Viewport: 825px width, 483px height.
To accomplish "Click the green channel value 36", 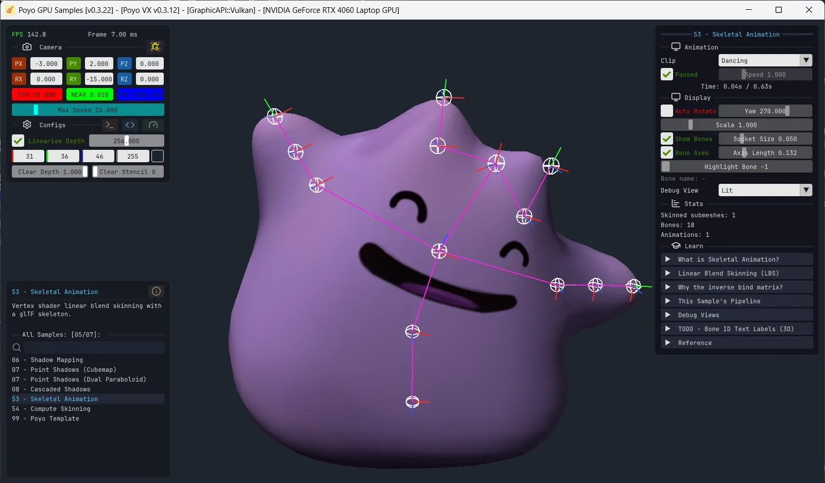I will click(x=63, y=156).
